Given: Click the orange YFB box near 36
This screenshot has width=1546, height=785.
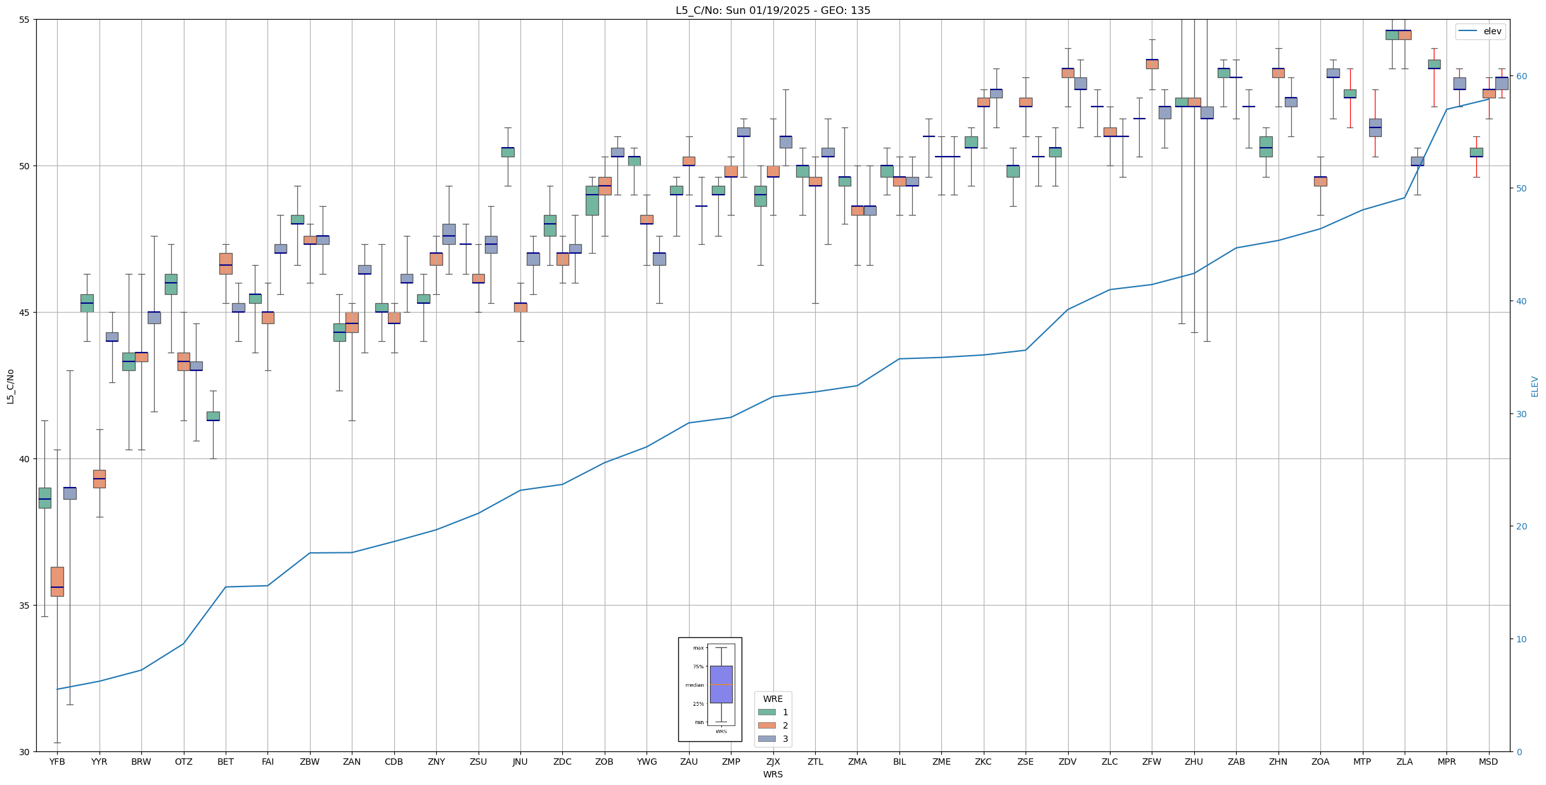Looking at the screenshot, I should (x=57, y=581).
